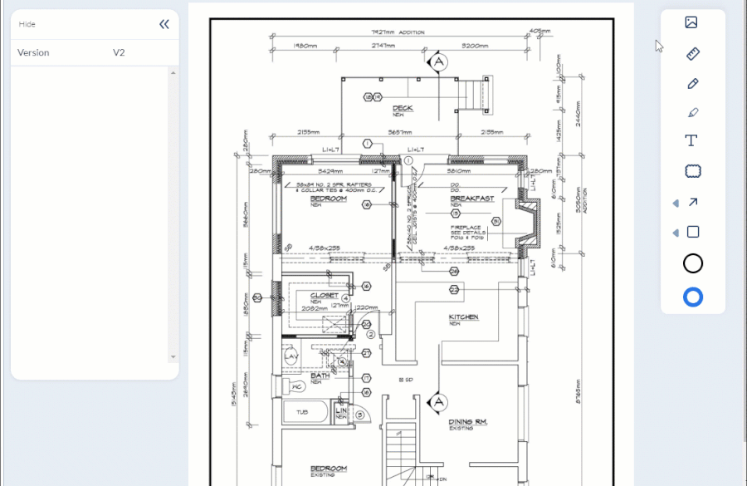Open the Version row in panel

(95, 52)
